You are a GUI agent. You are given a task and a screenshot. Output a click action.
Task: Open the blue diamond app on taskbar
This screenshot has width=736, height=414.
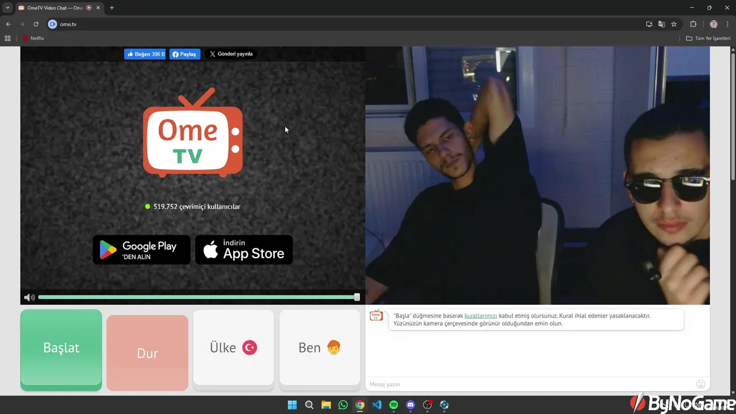444,405
